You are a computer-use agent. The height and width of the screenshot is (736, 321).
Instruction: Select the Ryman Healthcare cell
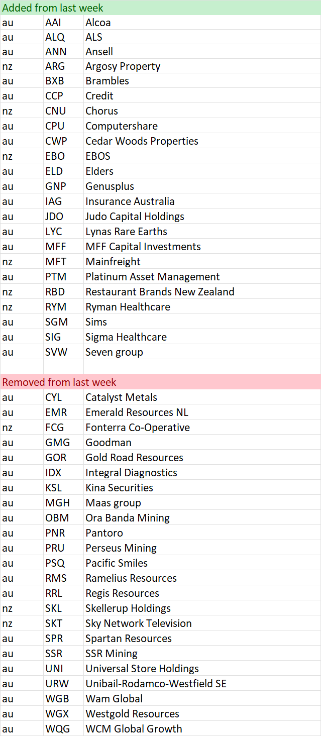(x=202, y=306)
